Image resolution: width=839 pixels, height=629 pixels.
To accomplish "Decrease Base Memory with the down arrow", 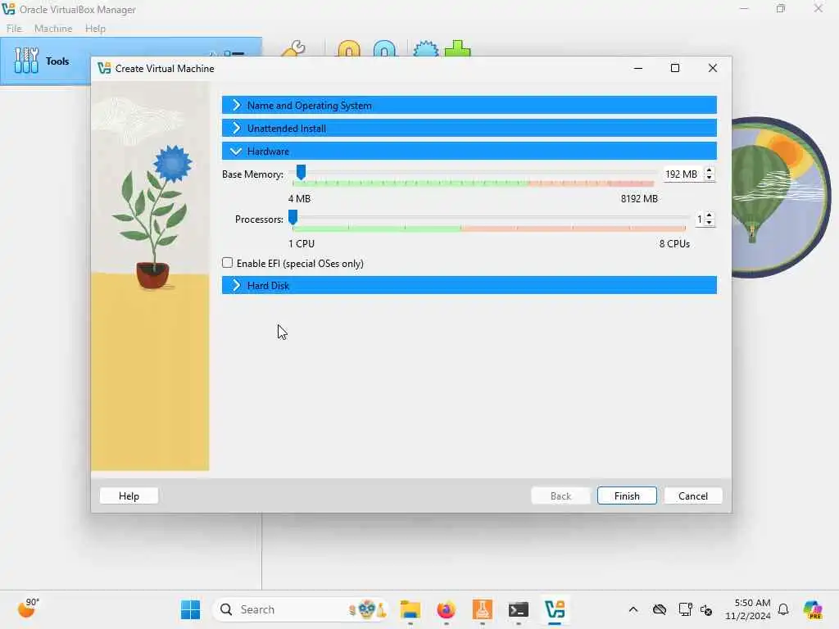I will pyautogui.click(x=710, y=178).
